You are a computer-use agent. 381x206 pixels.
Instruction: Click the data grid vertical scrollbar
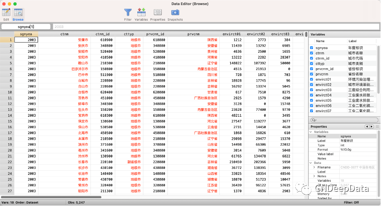(x=306, y=35)
